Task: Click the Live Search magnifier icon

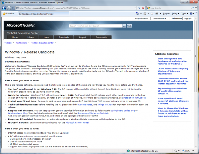Action: click(192, 8)
